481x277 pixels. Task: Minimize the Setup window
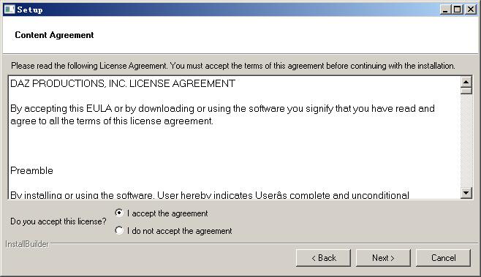pyautogui.click(x=445, y=10)
